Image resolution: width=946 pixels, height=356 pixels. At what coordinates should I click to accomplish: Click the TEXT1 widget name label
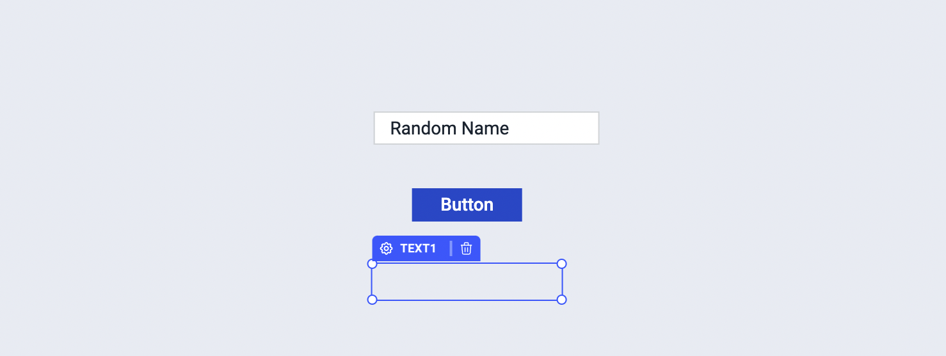point(418,248)
